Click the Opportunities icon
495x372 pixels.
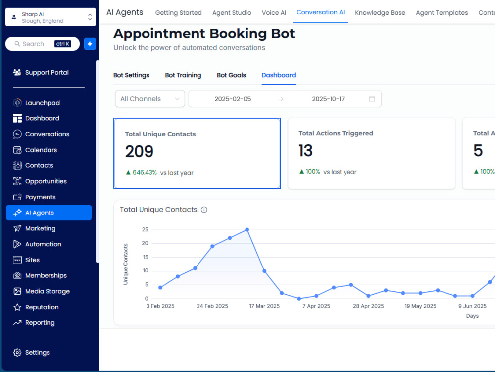click(17, 181)
